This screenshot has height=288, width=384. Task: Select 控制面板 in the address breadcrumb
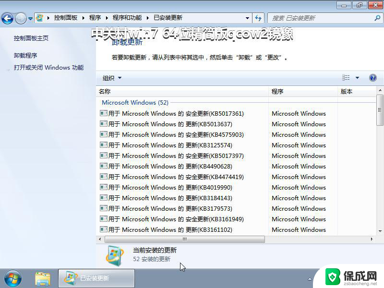coord(66,18)
